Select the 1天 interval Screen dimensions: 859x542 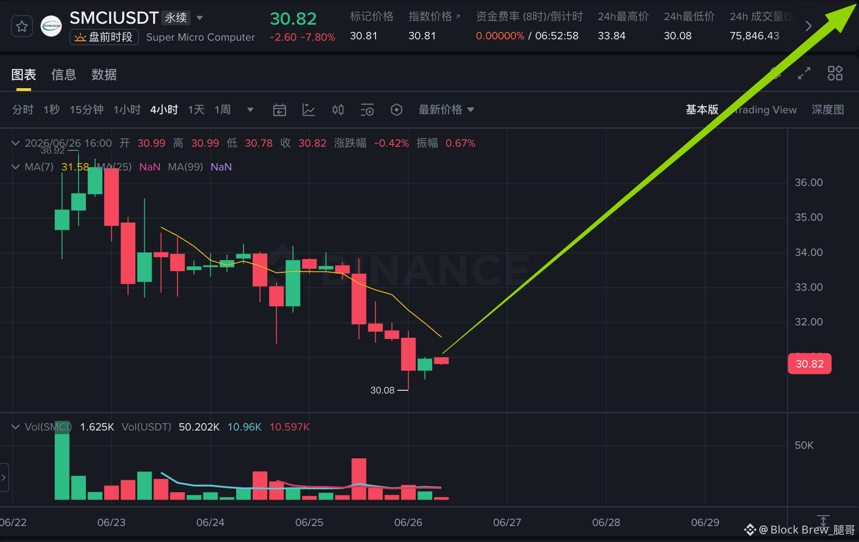coord(196,110)
